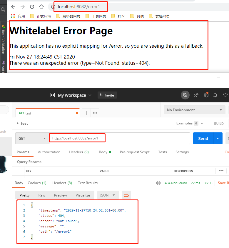Open the 工具网页 bookmark folder
This screenshot has width=229, height=248.
tap(96, 16)
